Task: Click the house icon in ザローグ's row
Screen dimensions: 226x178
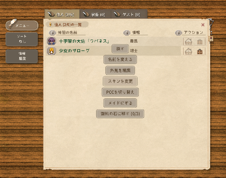Action: pyautogui.click(x=188, y=51)
